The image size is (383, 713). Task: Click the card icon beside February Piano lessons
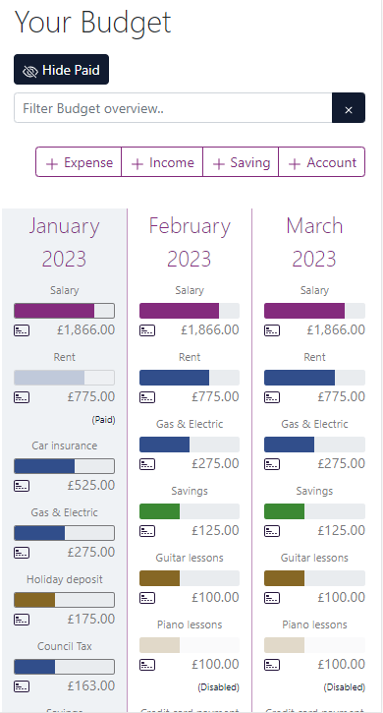click(x=146, y=665)
